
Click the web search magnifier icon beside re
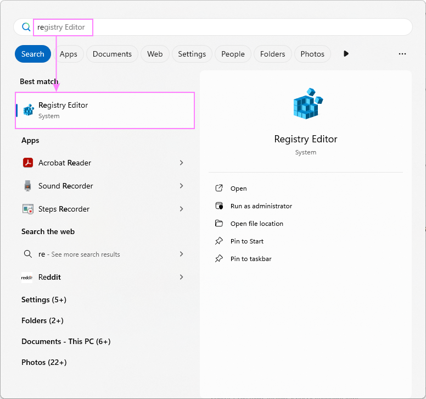[27, 254]
